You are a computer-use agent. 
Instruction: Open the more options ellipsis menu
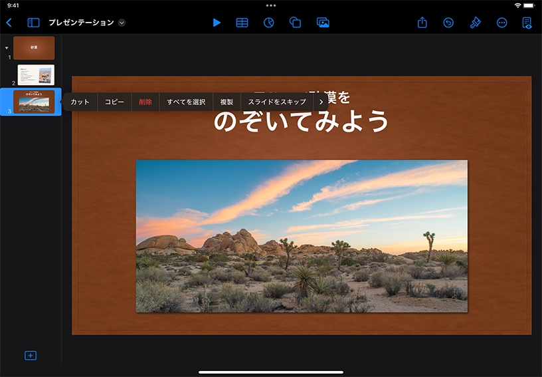pyautogui.click(x=501, y=23)
